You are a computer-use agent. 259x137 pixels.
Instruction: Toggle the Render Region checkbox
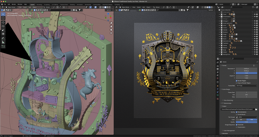(x=237, y=81)
